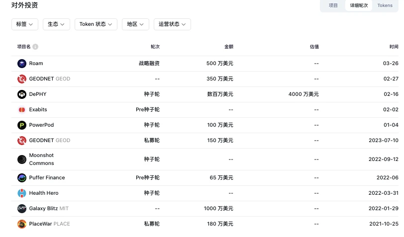Click the 时间 column header

(x=394, y=47)
